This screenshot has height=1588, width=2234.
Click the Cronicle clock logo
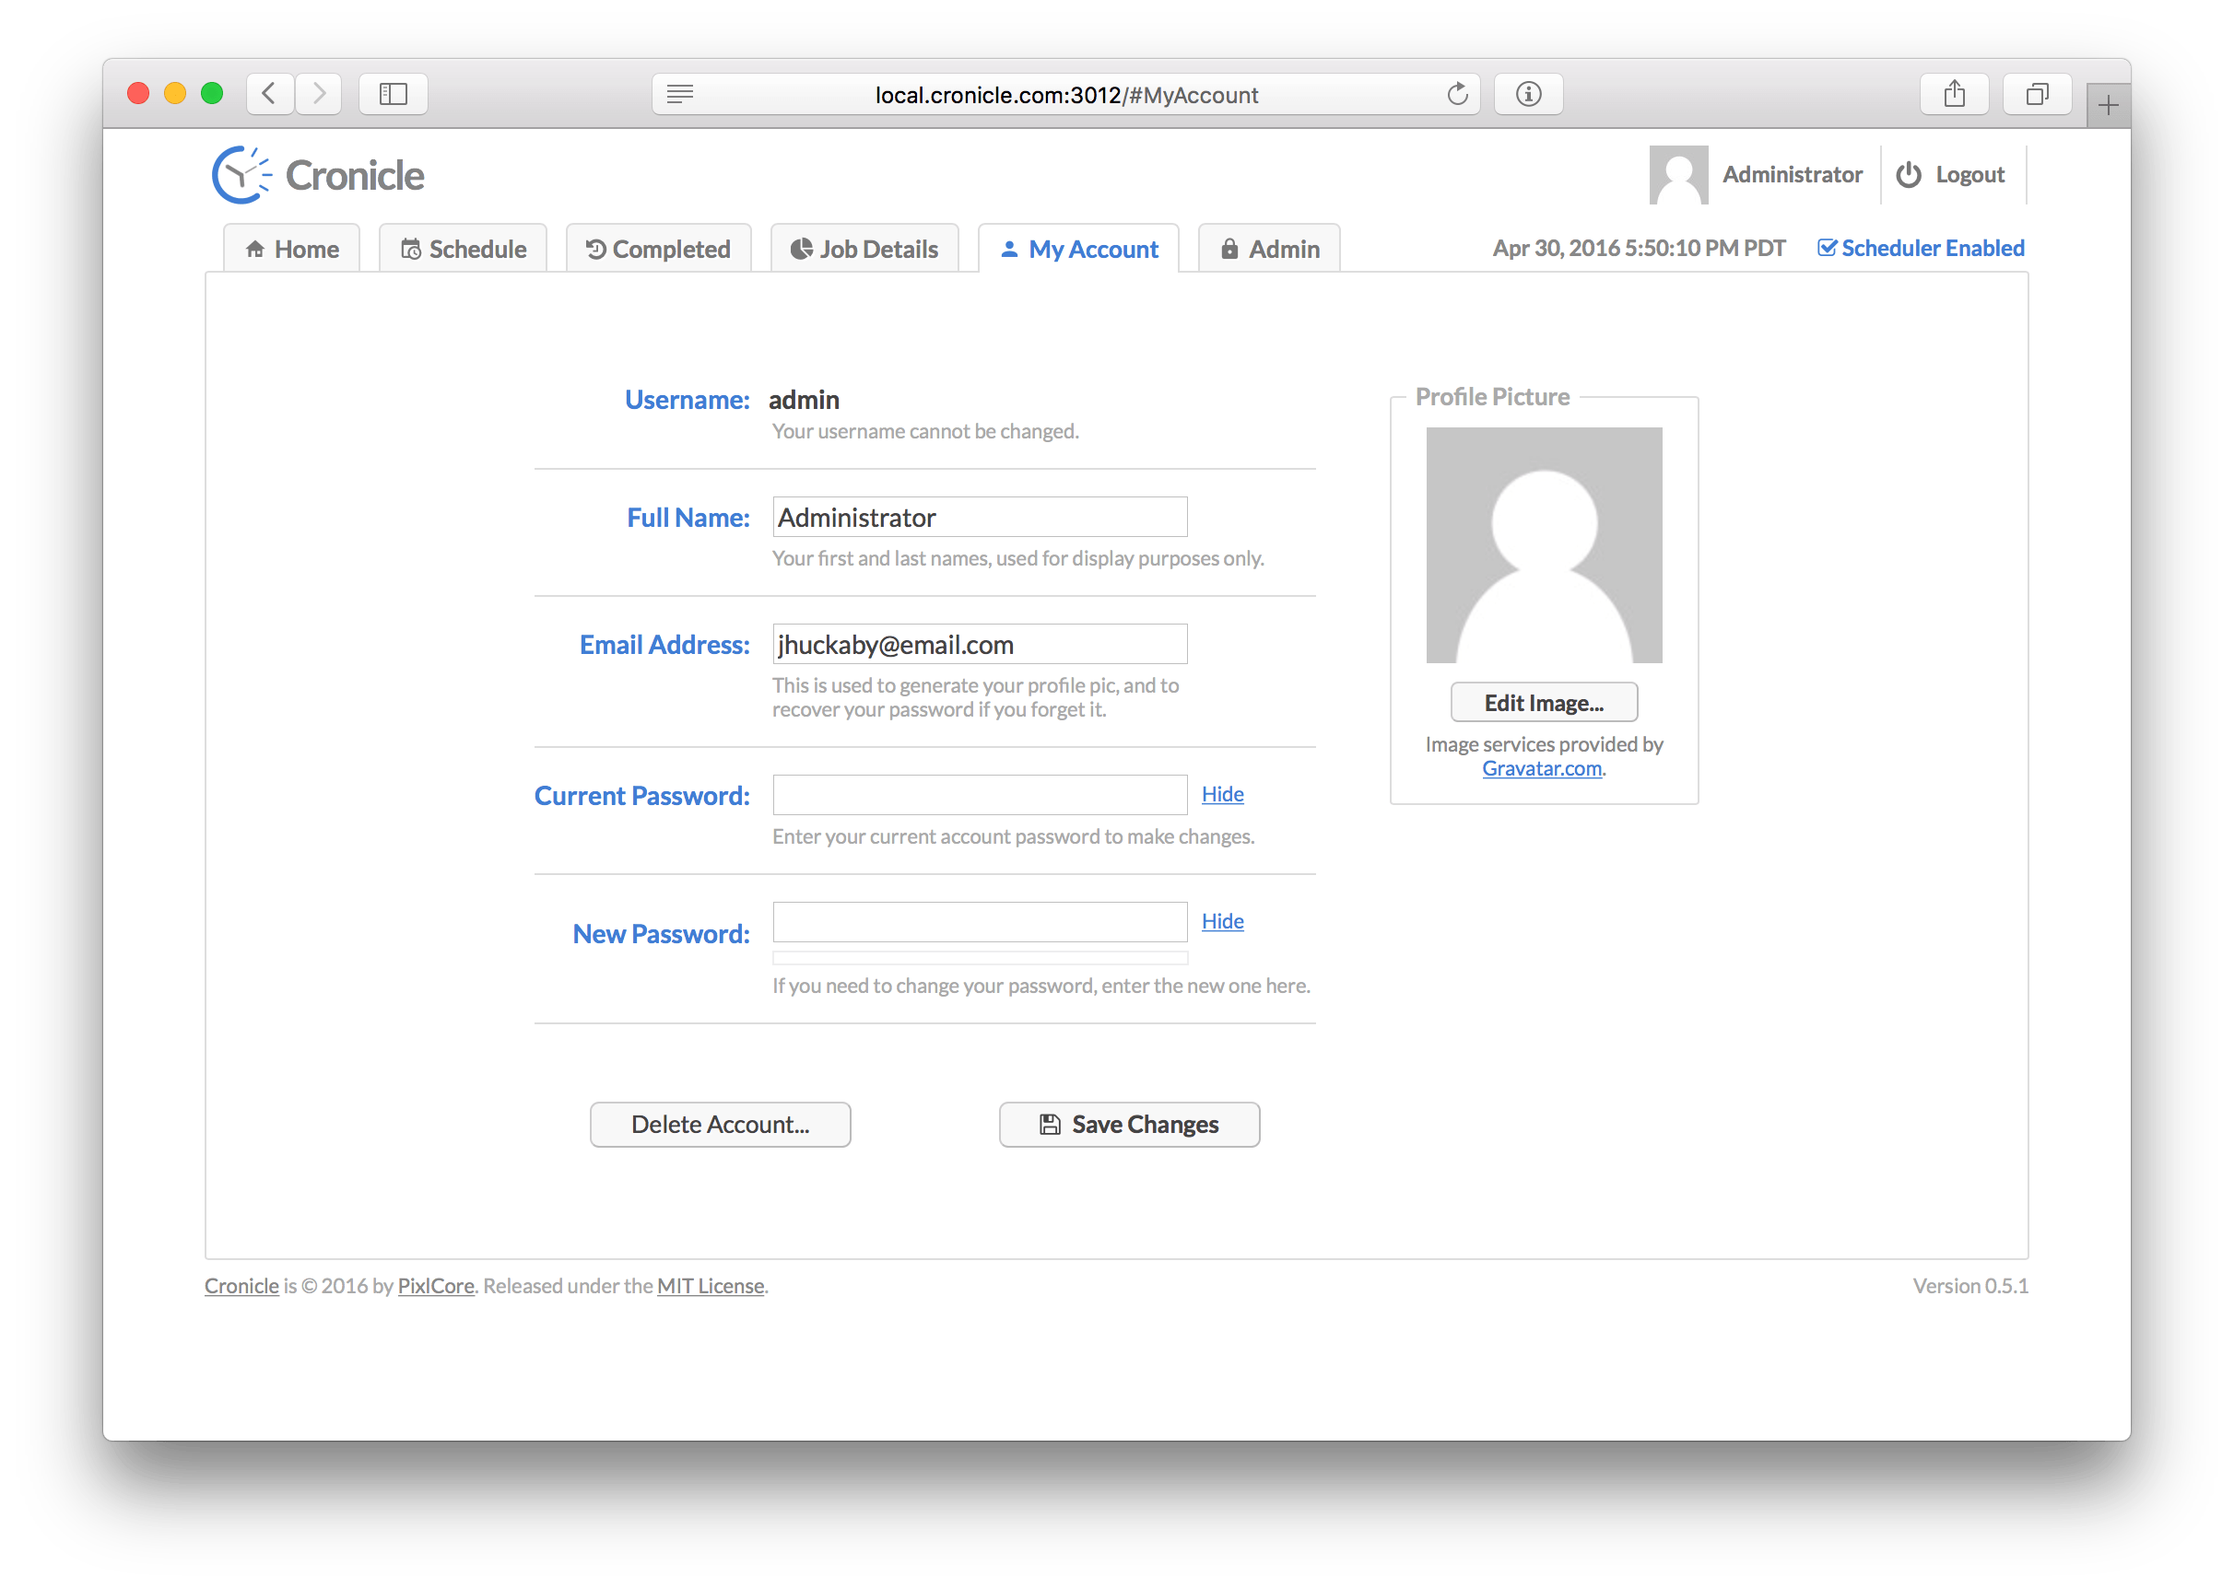point(241,175)
